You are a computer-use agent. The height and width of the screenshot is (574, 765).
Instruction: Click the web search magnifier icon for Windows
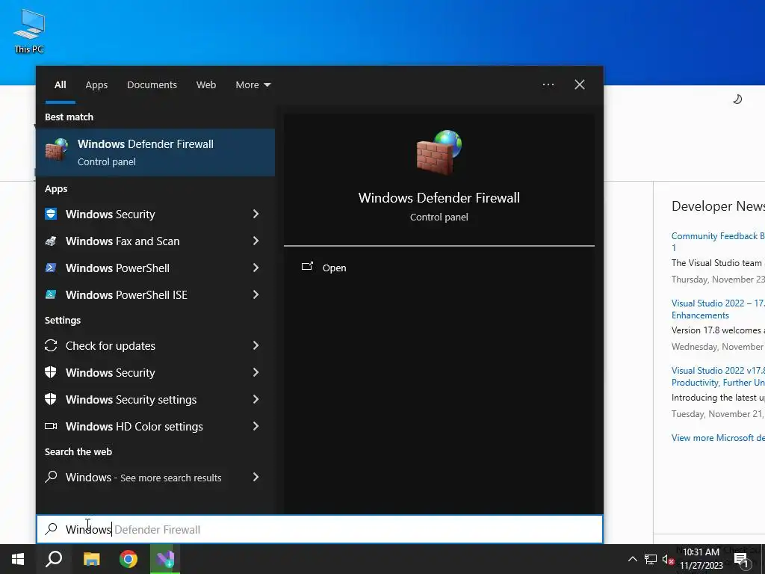(51, 477)
